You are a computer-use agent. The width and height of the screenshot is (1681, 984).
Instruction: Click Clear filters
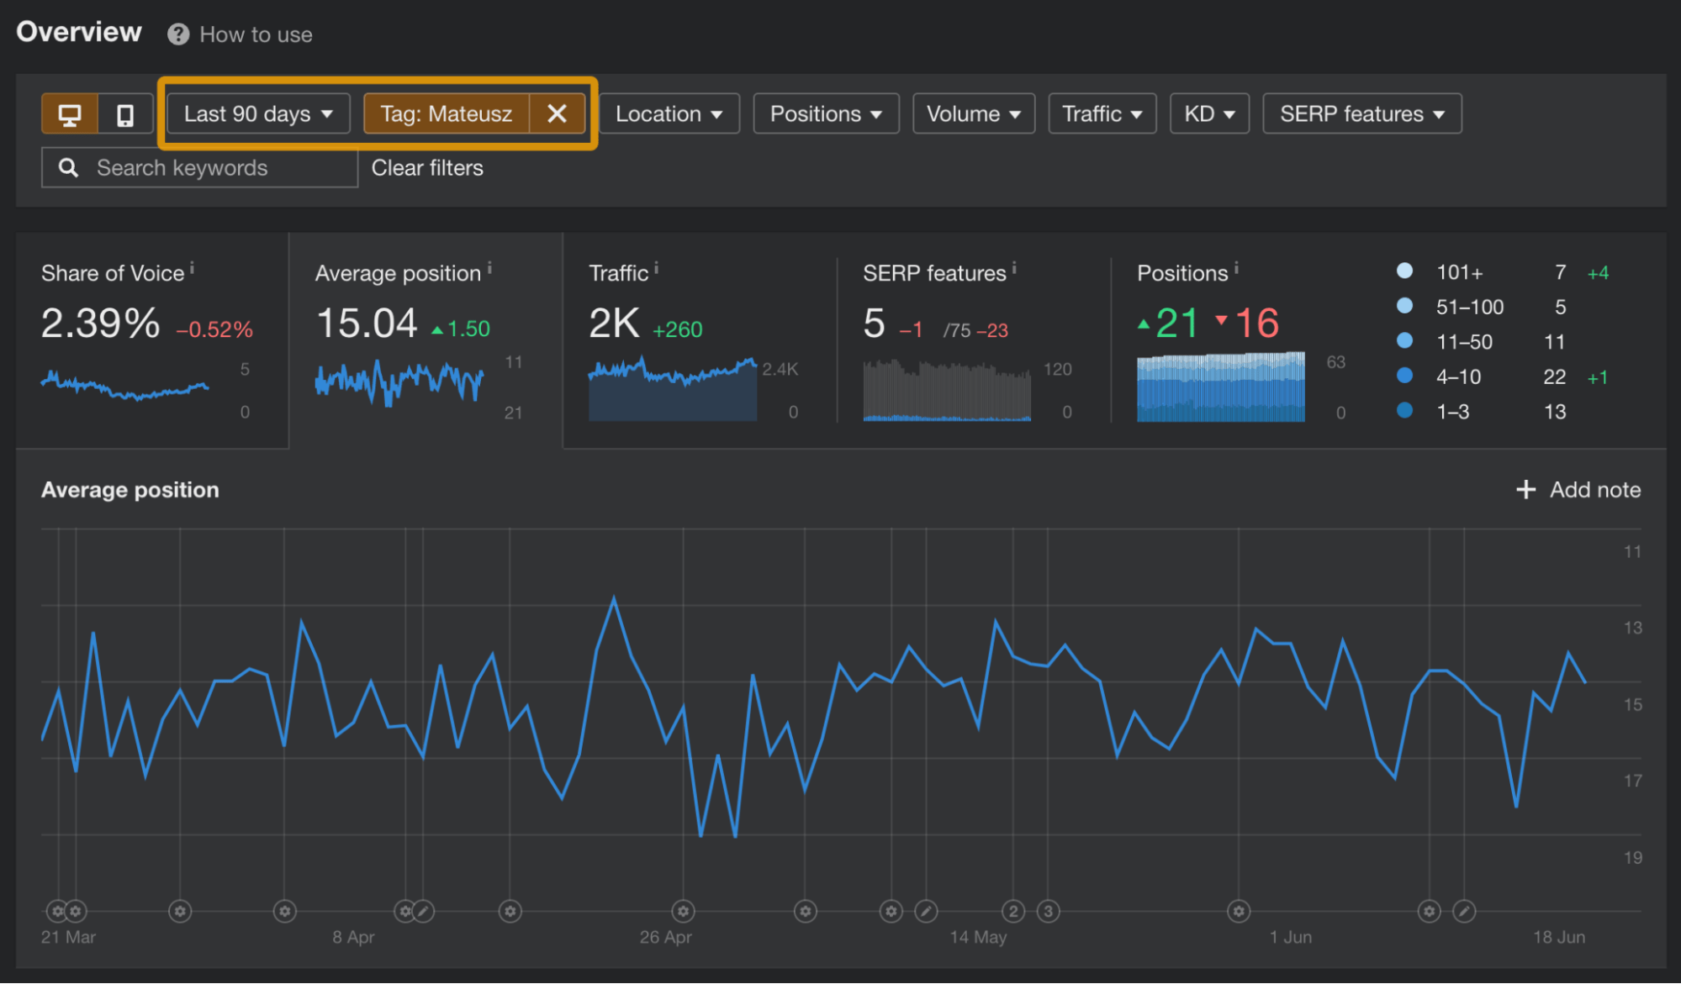[x=427, y=167]
